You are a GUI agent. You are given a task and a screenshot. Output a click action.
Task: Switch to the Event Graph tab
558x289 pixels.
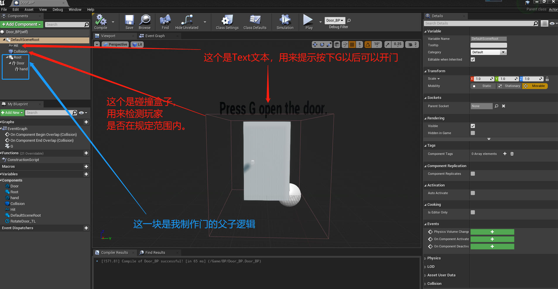(154, 35)
